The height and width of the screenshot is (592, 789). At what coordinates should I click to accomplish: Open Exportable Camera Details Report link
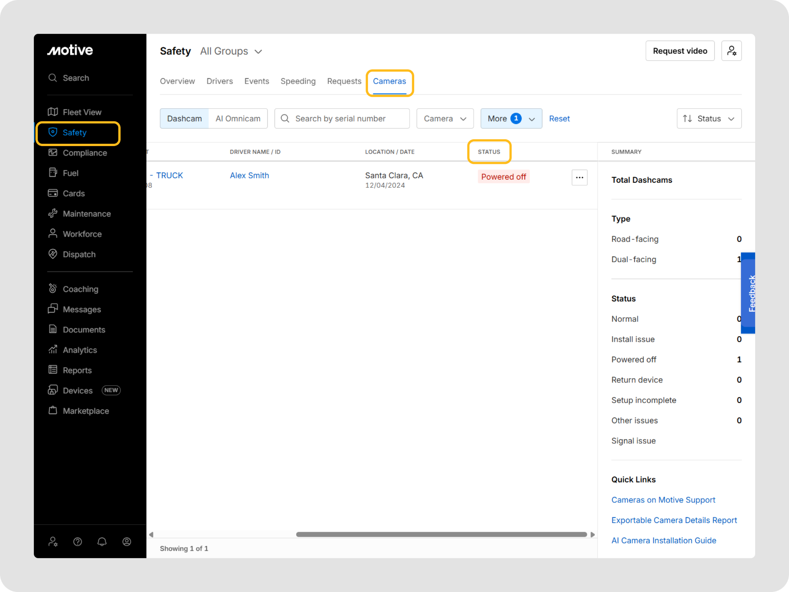pyautogui.click(x=674, y=520)
